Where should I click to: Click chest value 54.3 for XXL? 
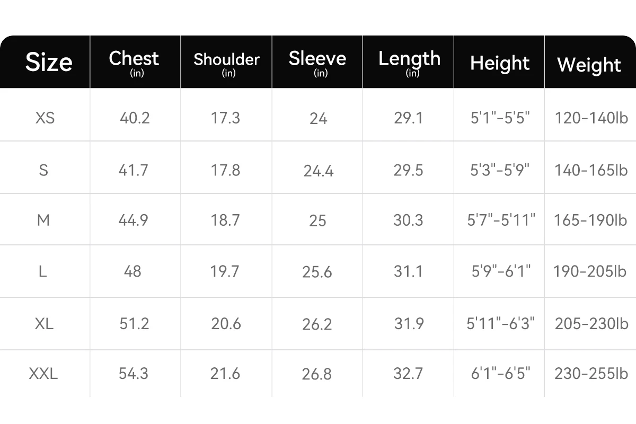134,374
